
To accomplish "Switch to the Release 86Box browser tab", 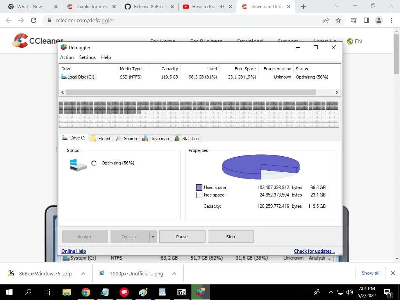I will [149, 7].
